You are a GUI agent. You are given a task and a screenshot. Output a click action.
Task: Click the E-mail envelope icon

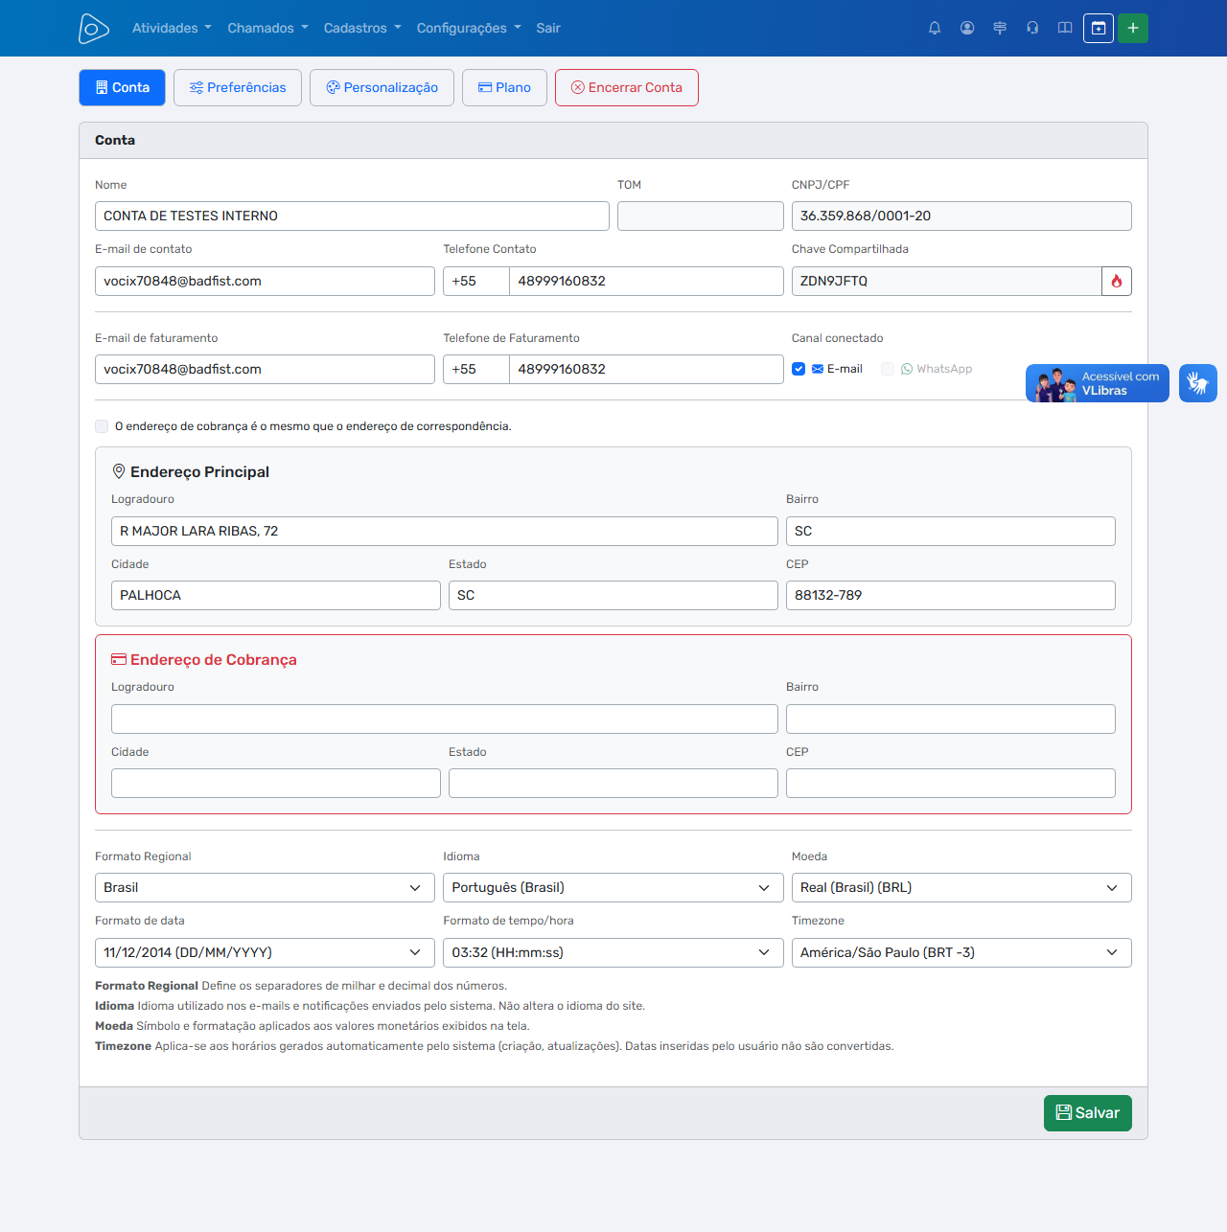click(x=818, y=369)
